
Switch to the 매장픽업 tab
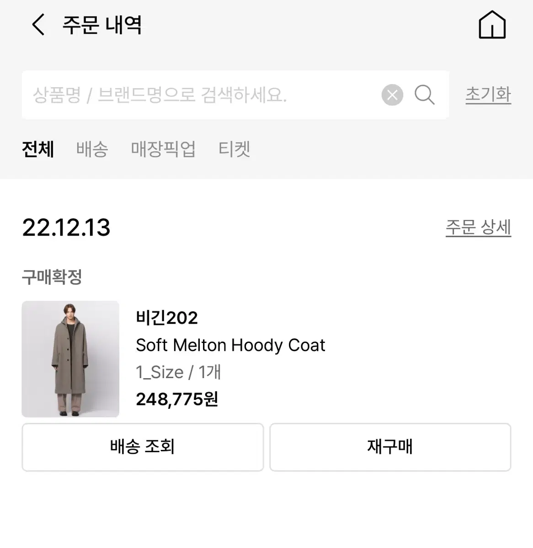click(x=163, y=149)
